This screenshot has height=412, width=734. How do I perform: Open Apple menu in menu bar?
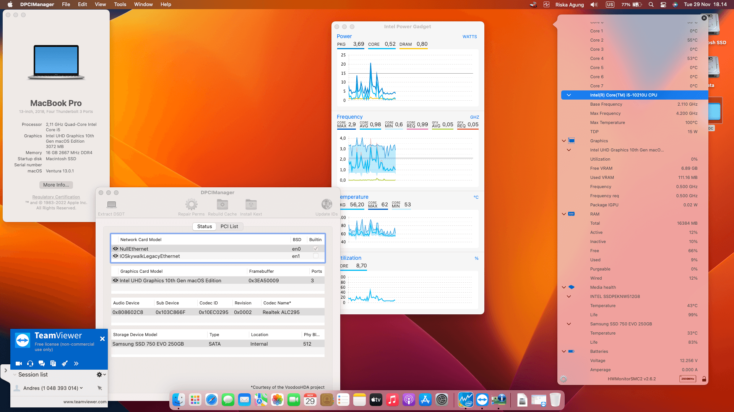pos(10,5)
